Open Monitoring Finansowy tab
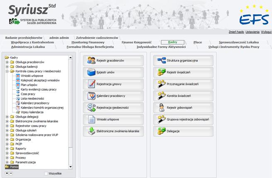Image resolution: width=272 pixels, height=178 pixels. [x=88, y=42]
